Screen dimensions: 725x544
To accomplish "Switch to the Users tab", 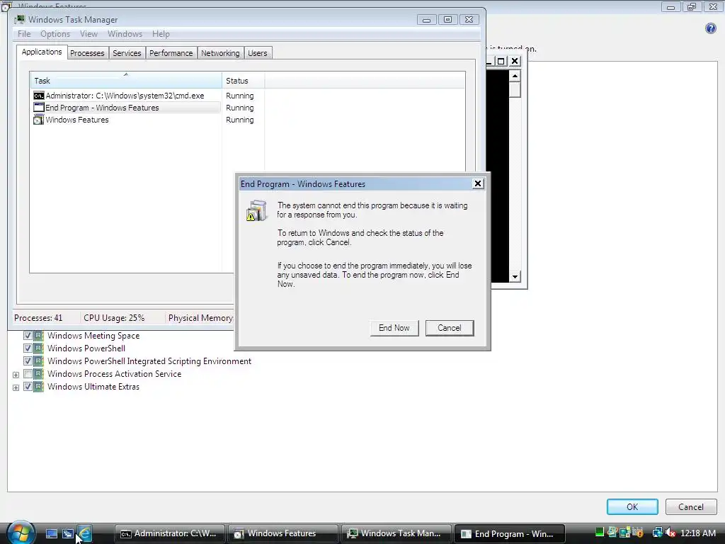I will tap(257, 53).
